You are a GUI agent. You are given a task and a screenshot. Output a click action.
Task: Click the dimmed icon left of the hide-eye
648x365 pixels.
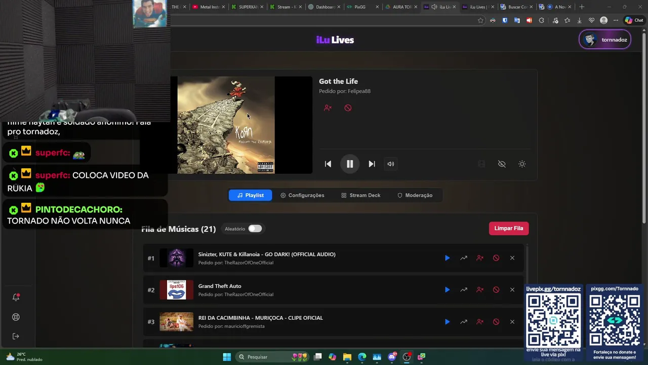[481, 164]
